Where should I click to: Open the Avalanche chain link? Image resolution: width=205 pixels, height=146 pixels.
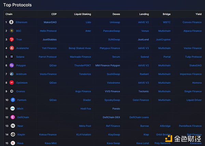coord(23,48)
